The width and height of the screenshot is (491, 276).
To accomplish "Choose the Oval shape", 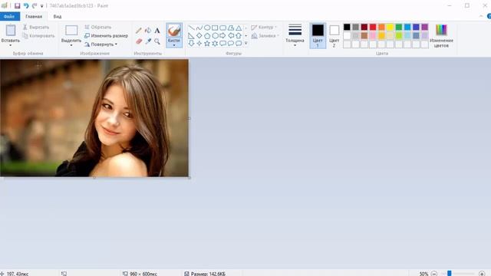I will click(x=207, y=28).
